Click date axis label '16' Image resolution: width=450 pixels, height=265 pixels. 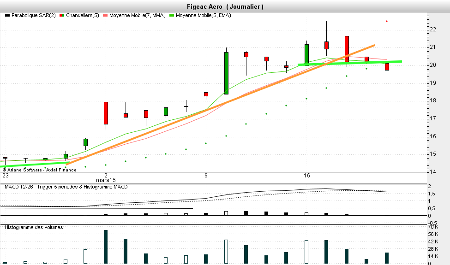tap(307, 175)
